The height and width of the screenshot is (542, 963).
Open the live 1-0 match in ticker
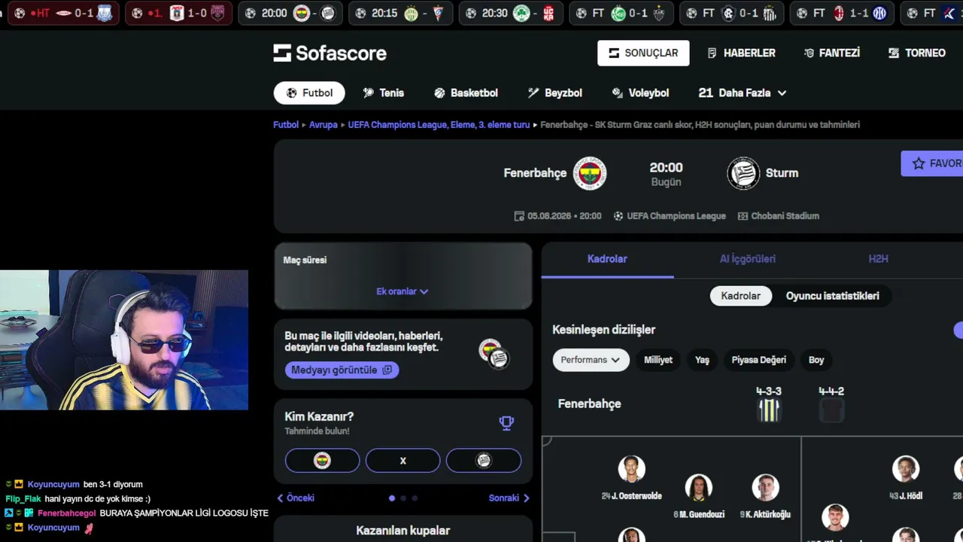pyautogui.click(x=178, y=13)
